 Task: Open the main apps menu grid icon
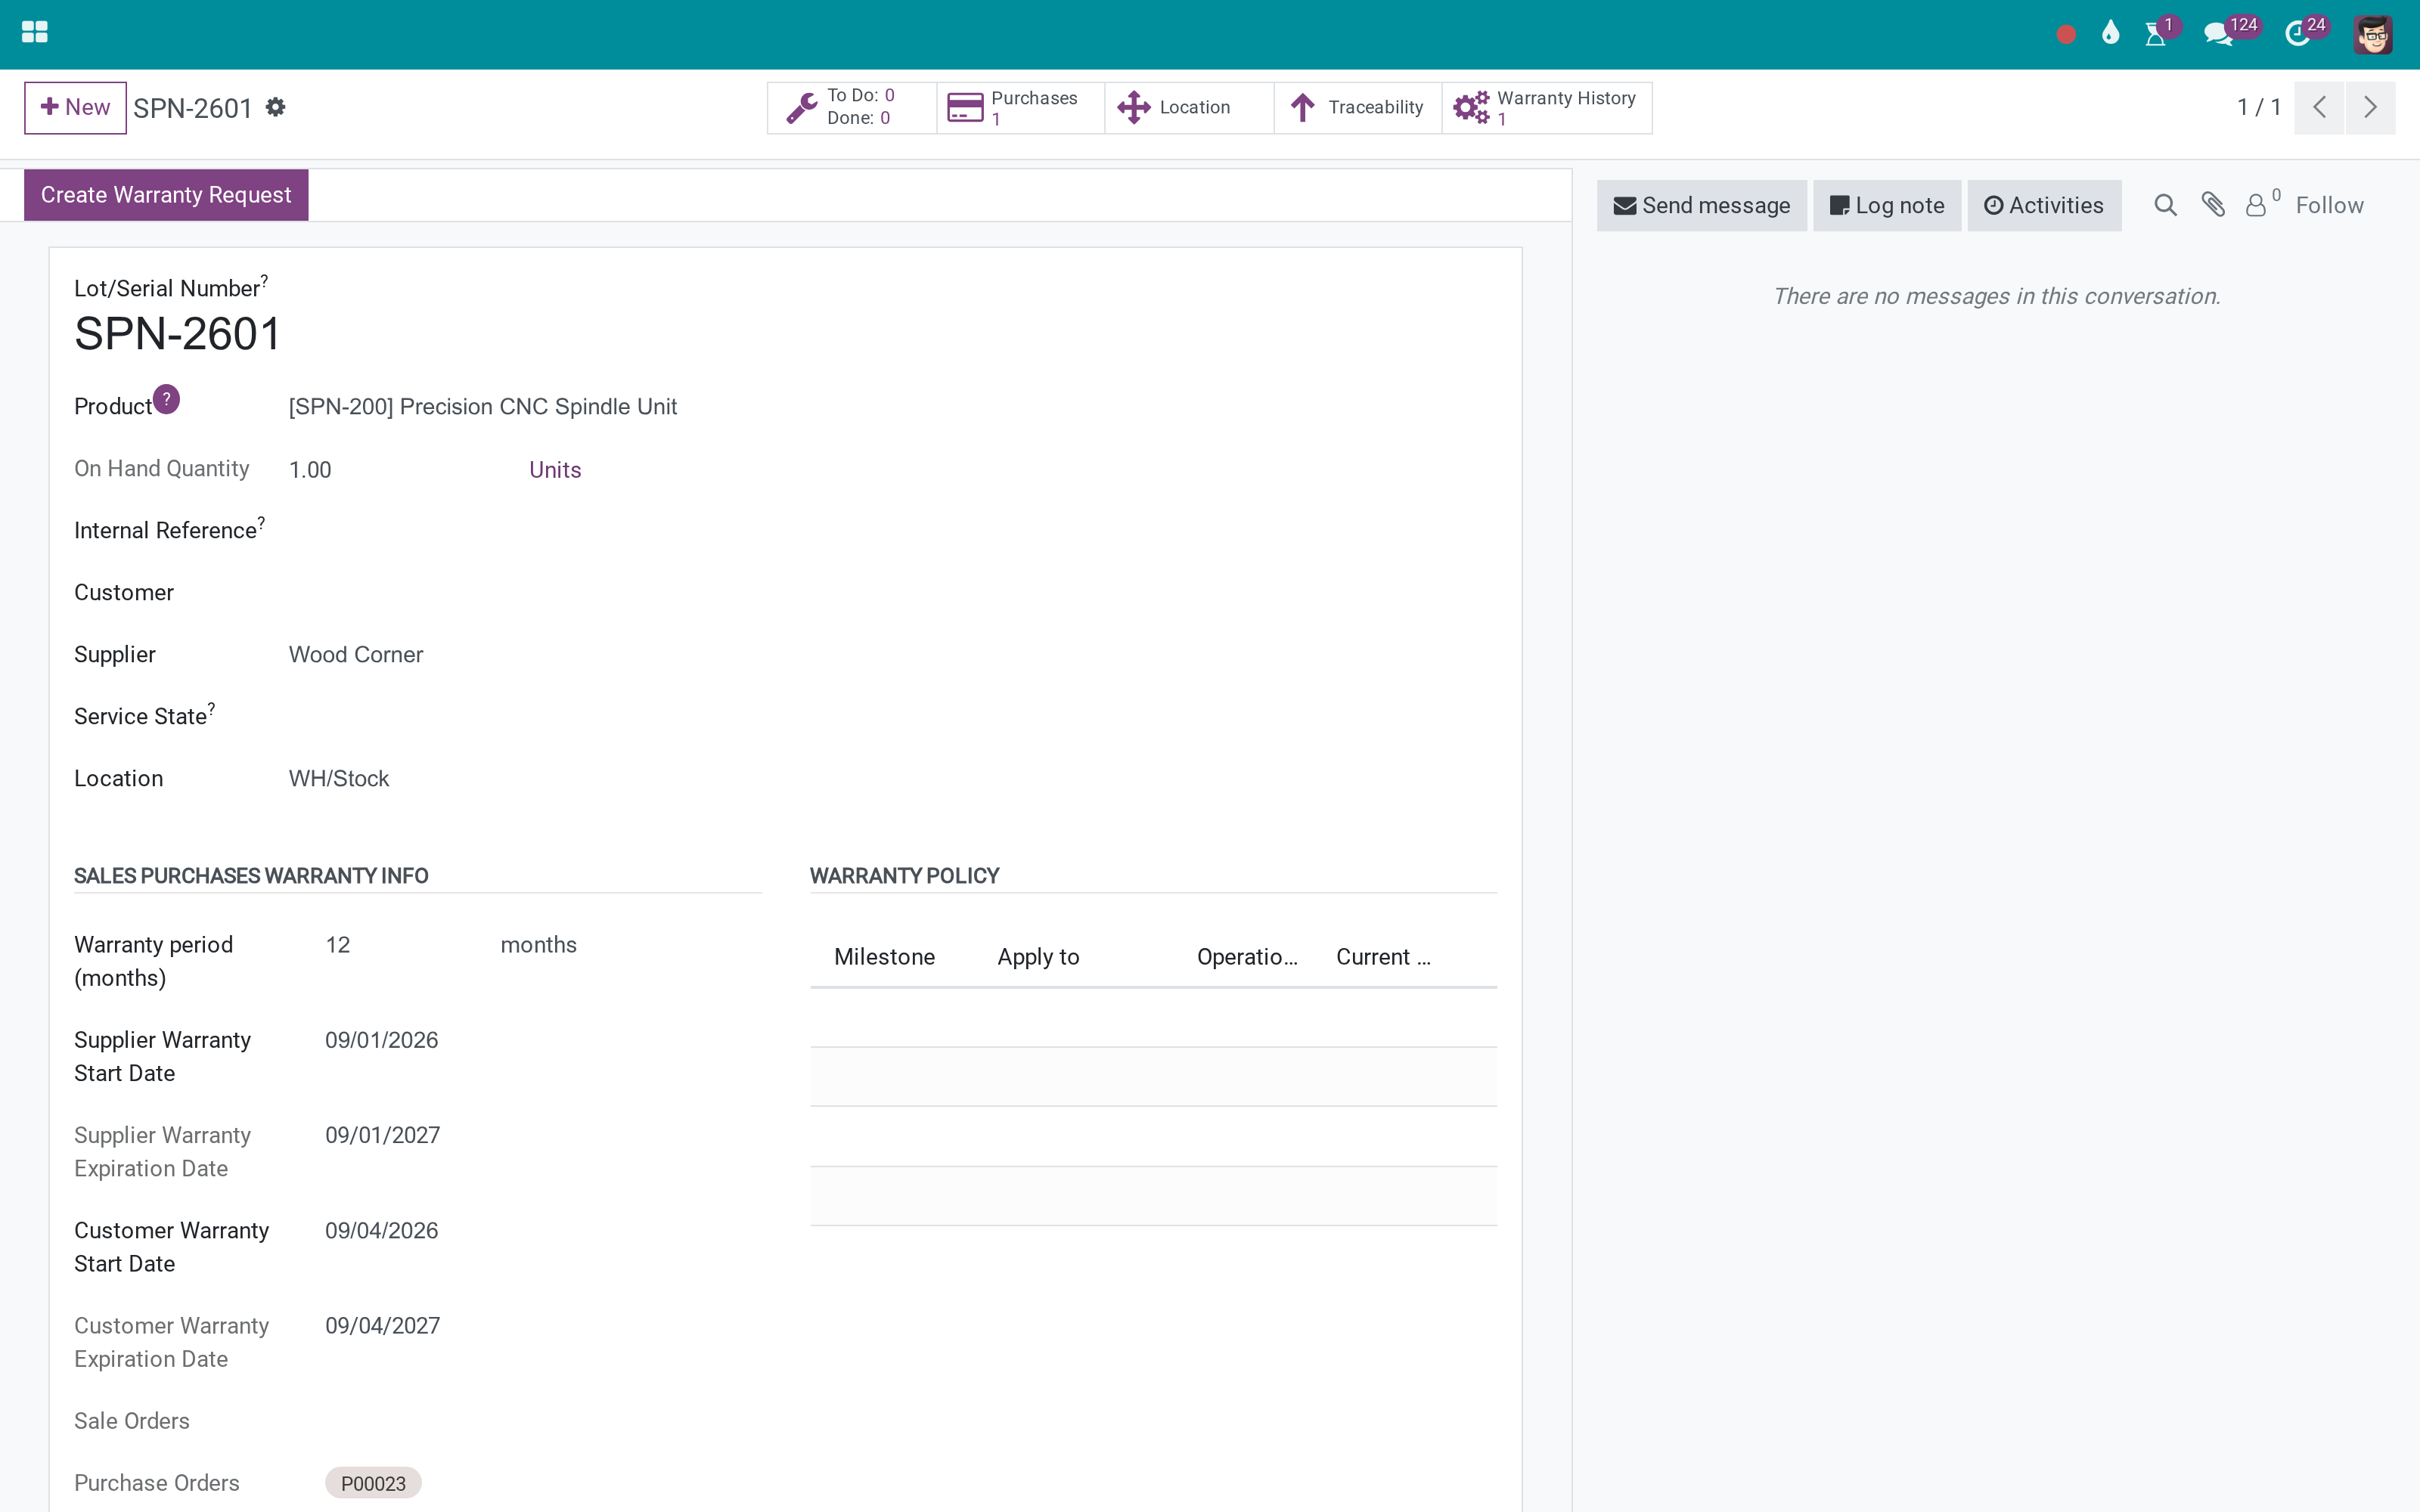[x=34, y=33]
